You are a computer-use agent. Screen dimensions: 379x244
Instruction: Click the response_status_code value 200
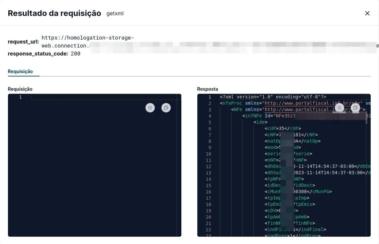pos(75,54)
